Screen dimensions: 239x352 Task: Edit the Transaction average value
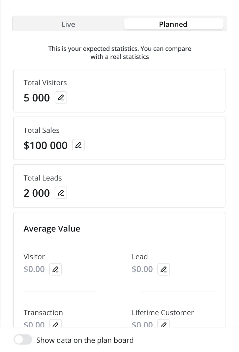[x=56, y=324]
